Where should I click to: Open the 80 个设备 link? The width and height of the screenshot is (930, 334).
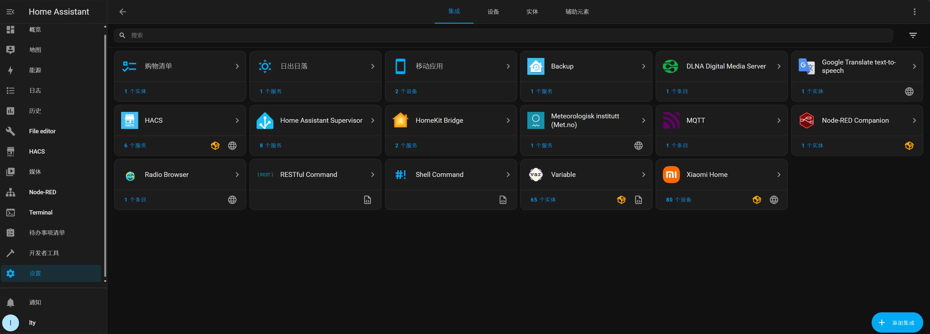(x=678, y=200)
